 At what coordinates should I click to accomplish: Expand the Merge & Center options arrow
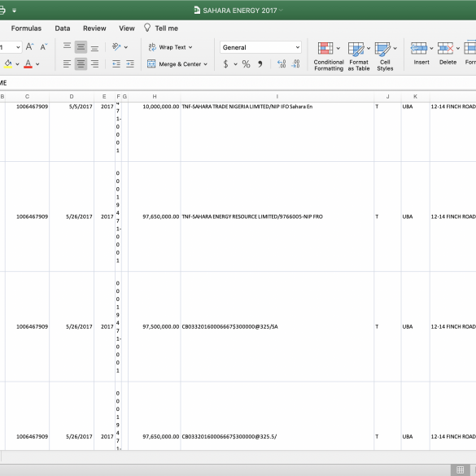tap(206, 64)
